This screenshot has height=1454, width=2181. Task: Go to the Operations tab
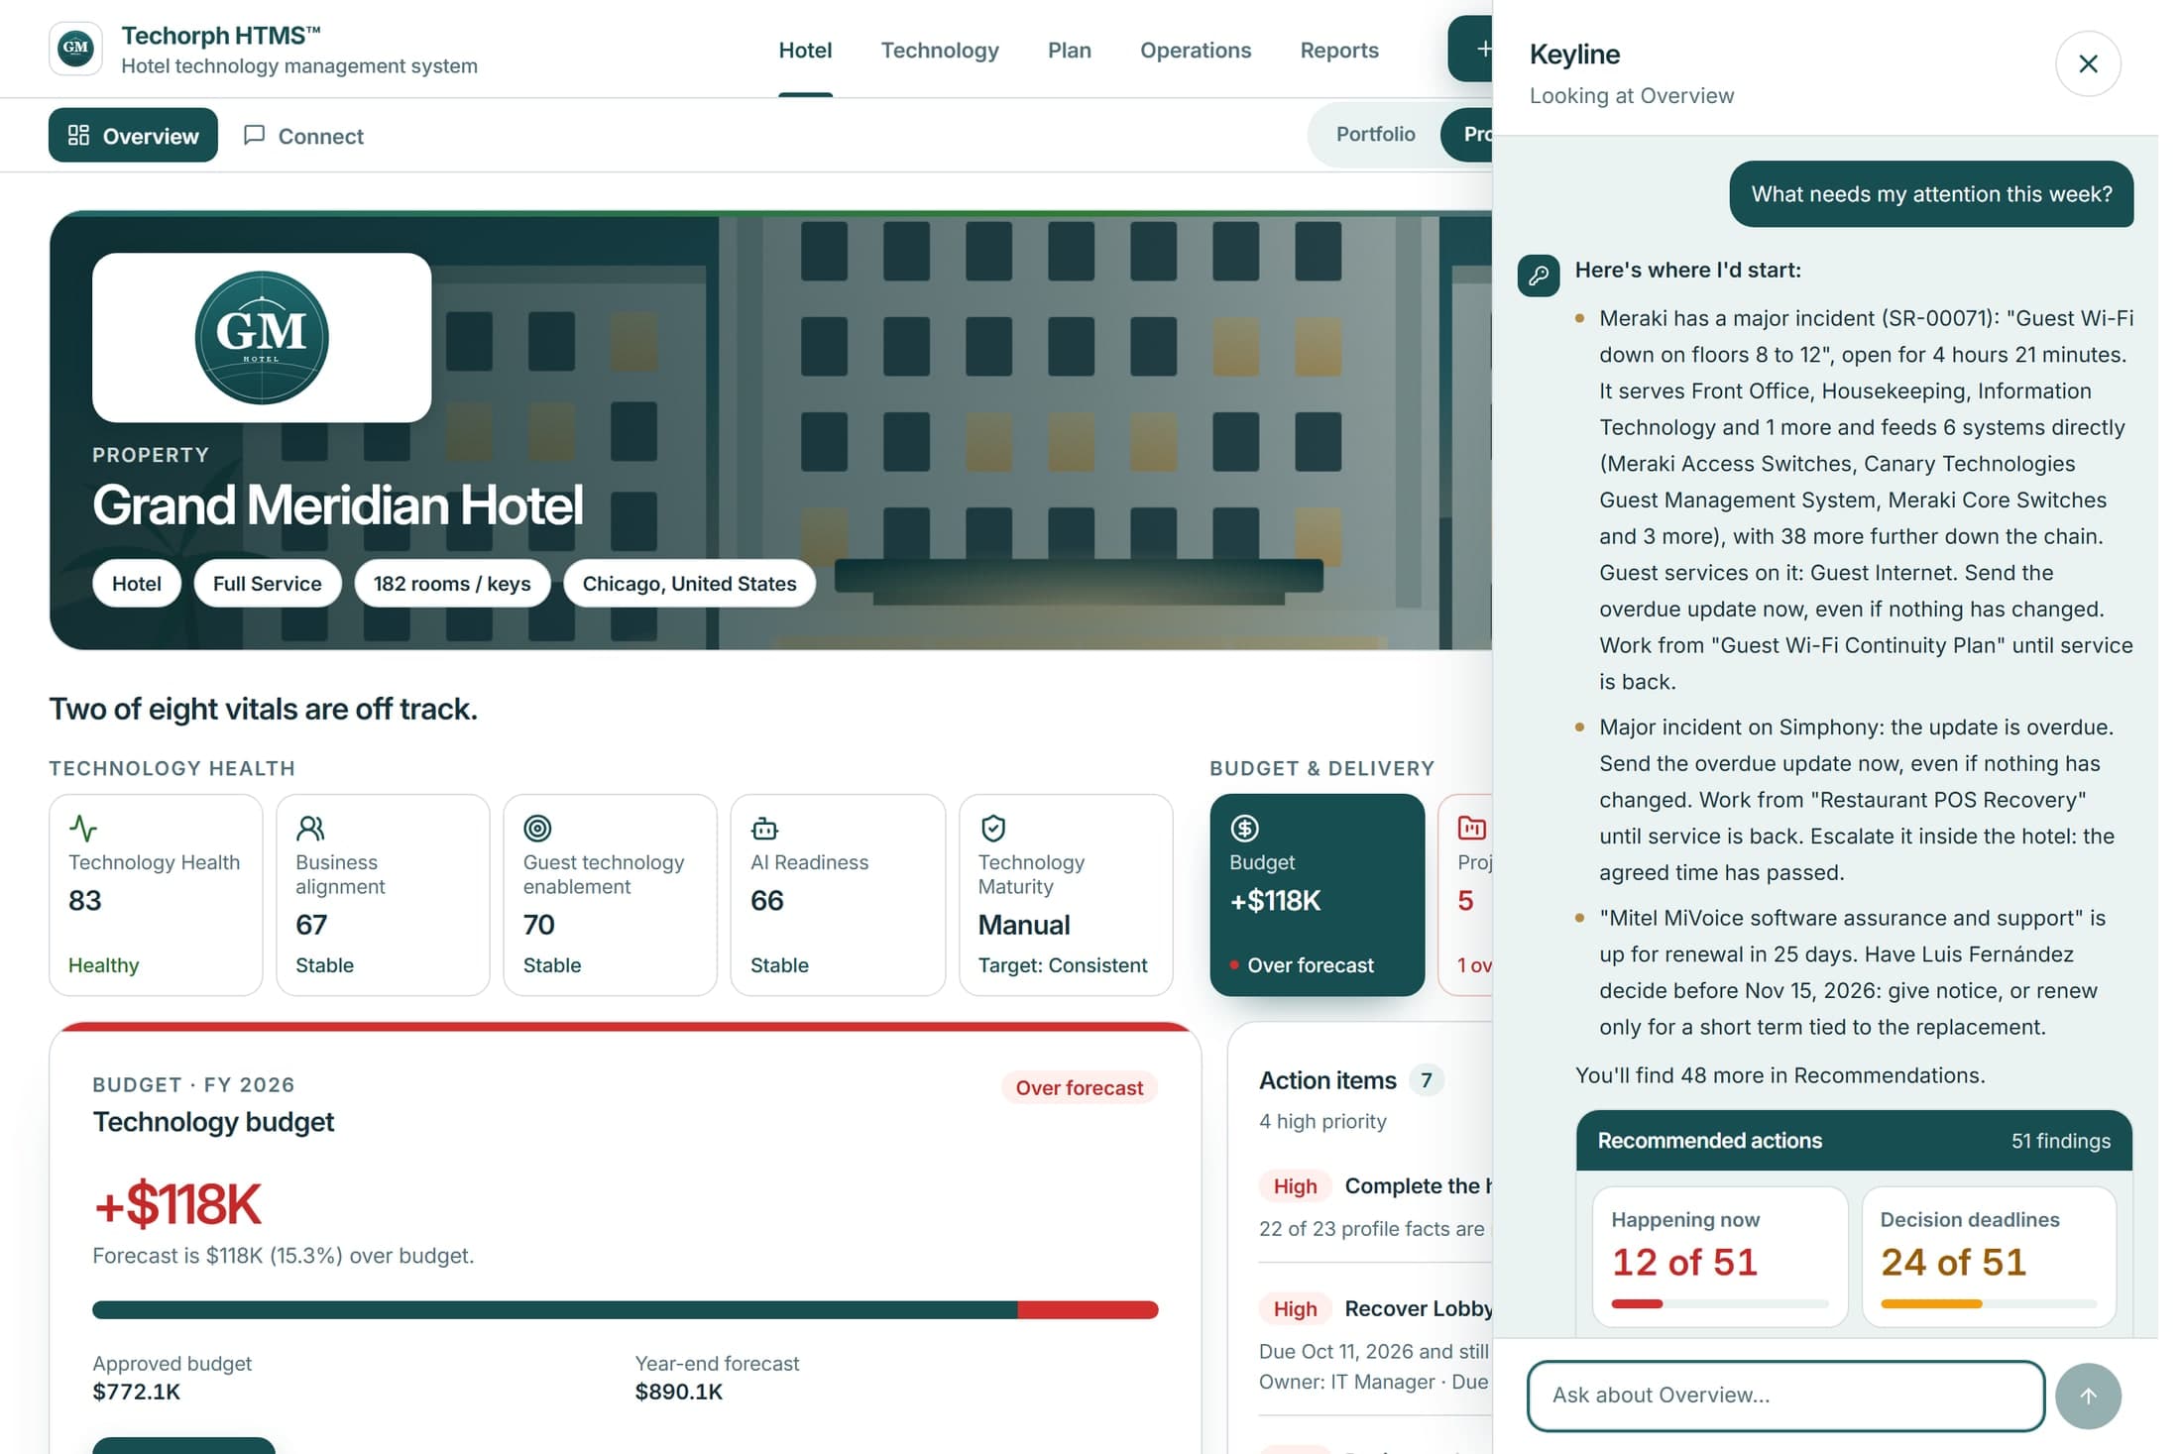tap(1196, 51)
